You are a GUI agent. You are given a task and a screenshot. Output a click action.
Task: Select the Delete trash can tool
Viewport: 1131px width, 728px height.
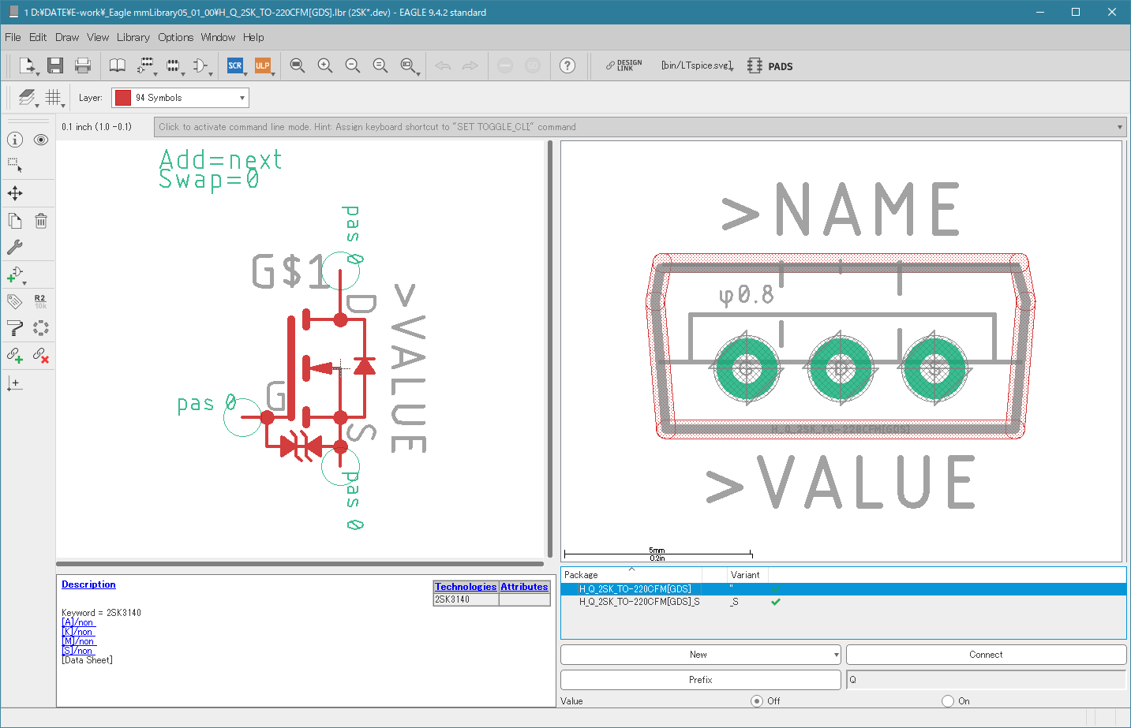[x=41, y=221]
